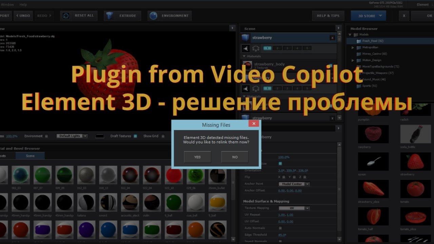The image size is (434, 244).
Task: Click the cube icon of the bottom strawberry model
Action: (246, 118)
